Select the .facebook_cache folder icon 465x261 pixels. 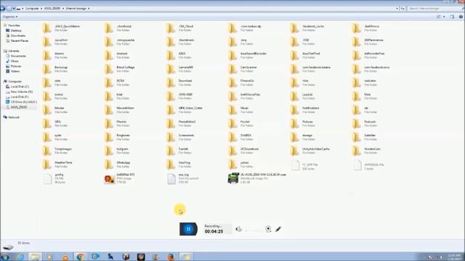click(294, 28)
